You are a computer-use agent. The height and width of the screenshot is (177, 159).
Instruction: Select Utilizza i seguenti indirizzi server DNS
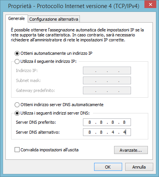coord(17,113)
